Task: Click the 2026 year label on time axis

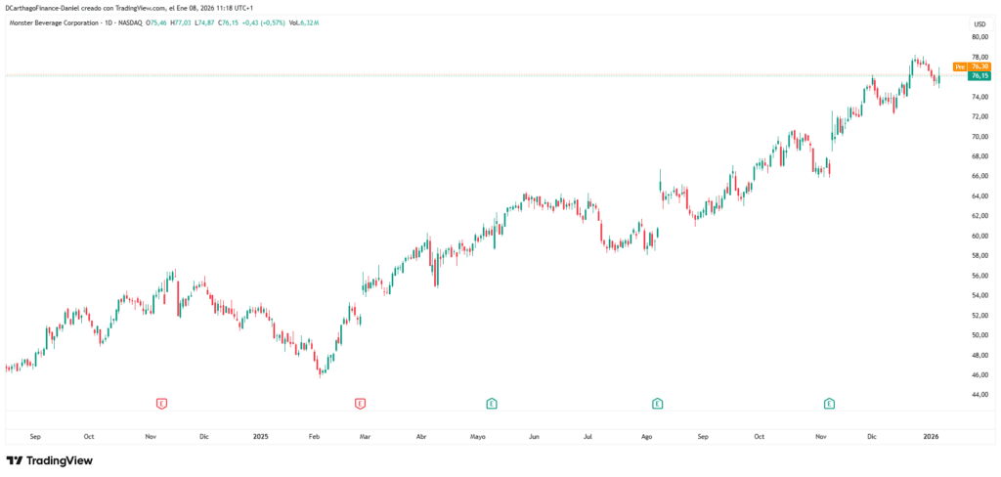Action: tap(931, 437)
